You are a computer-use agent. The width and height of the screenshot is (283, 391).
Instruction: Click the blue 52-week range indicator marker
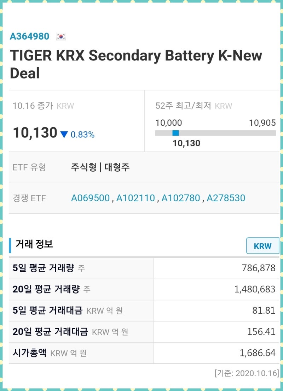[176, 133]
